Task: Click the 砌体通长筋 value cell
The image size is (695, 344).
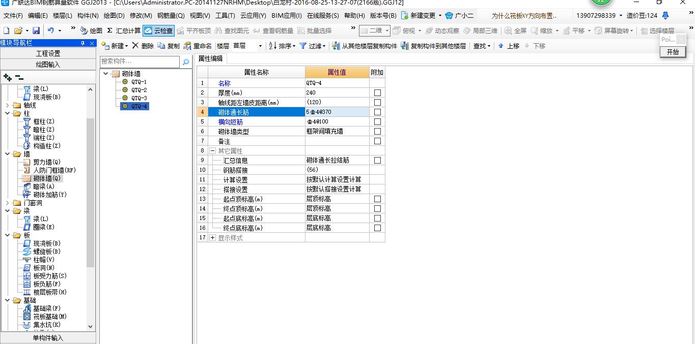Action: coord(337,112)
